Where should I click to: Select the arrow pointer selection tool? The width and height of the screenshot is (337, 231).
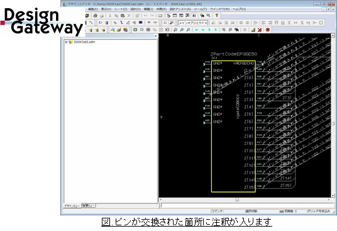click(168, 16)
